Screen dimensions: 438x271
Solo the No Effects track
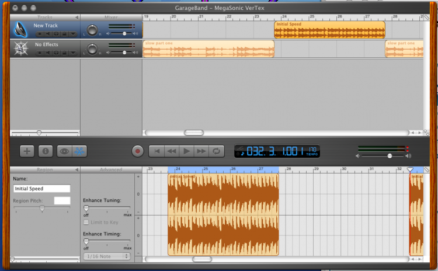tap(56, 53)
